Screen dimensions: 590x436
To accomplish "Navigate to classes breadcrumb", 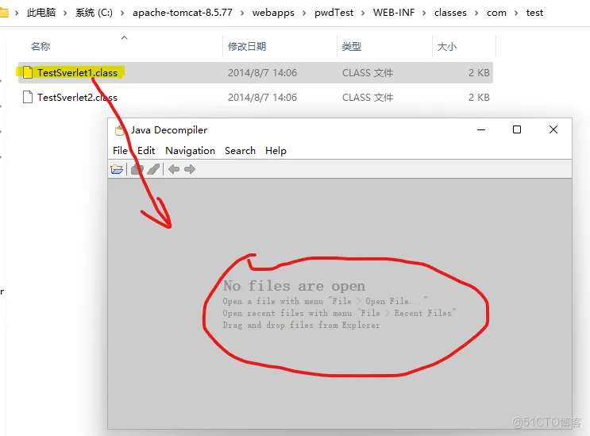I will (x=450, y=13).
